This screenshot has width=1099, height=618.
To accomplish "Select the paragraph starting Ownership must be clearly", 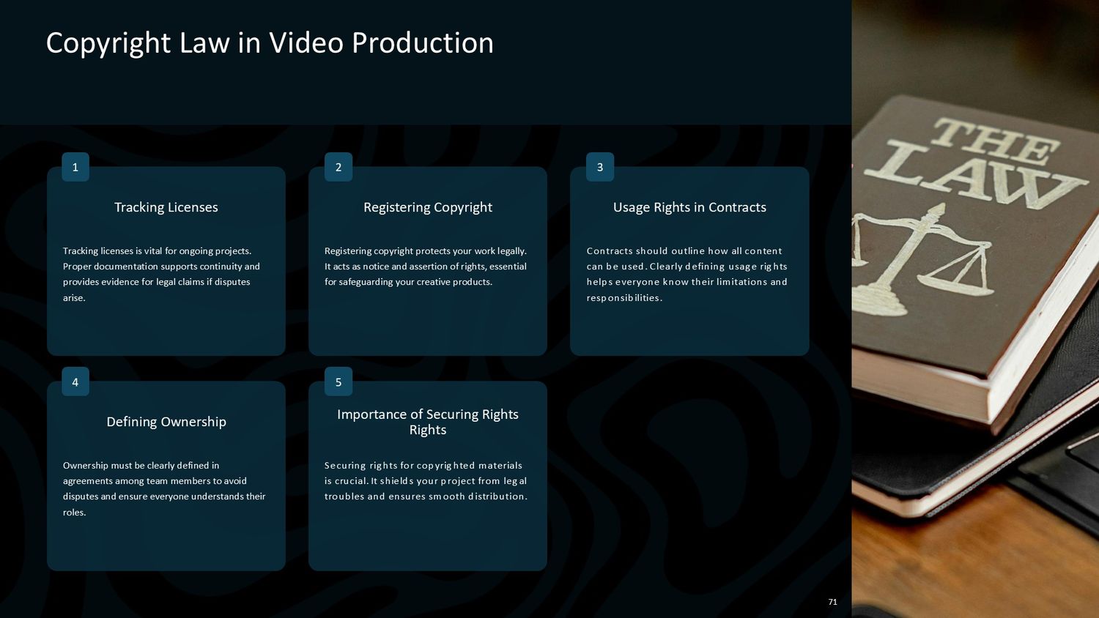I will tap(164, 488).
